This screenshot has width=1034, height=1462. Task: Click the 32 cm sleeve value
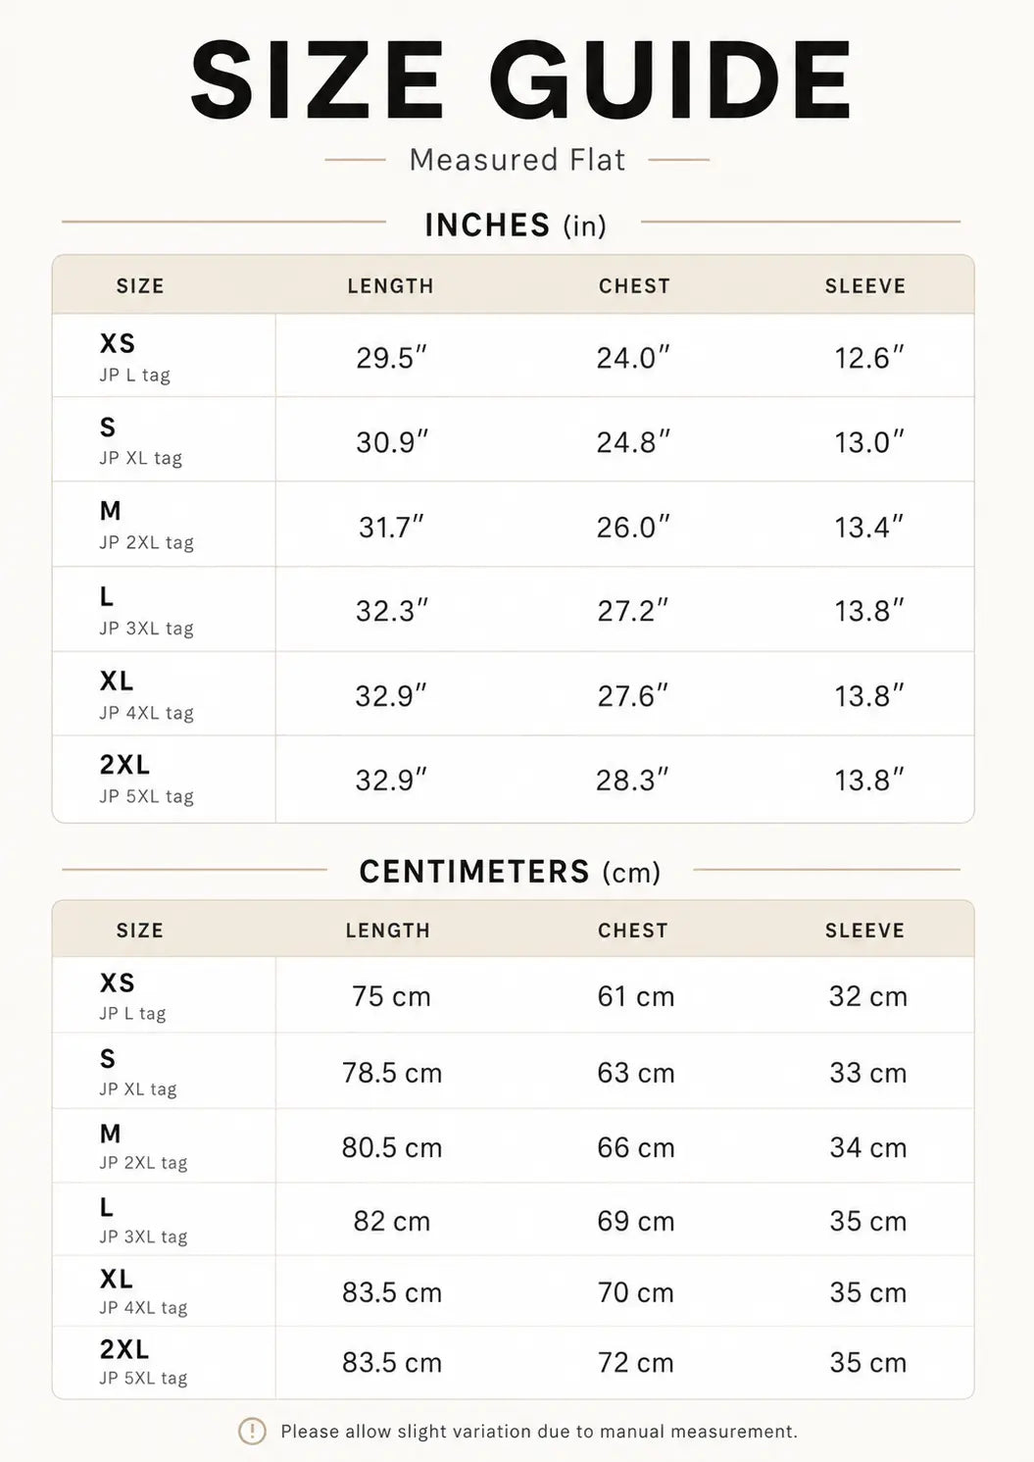point(868,996)
